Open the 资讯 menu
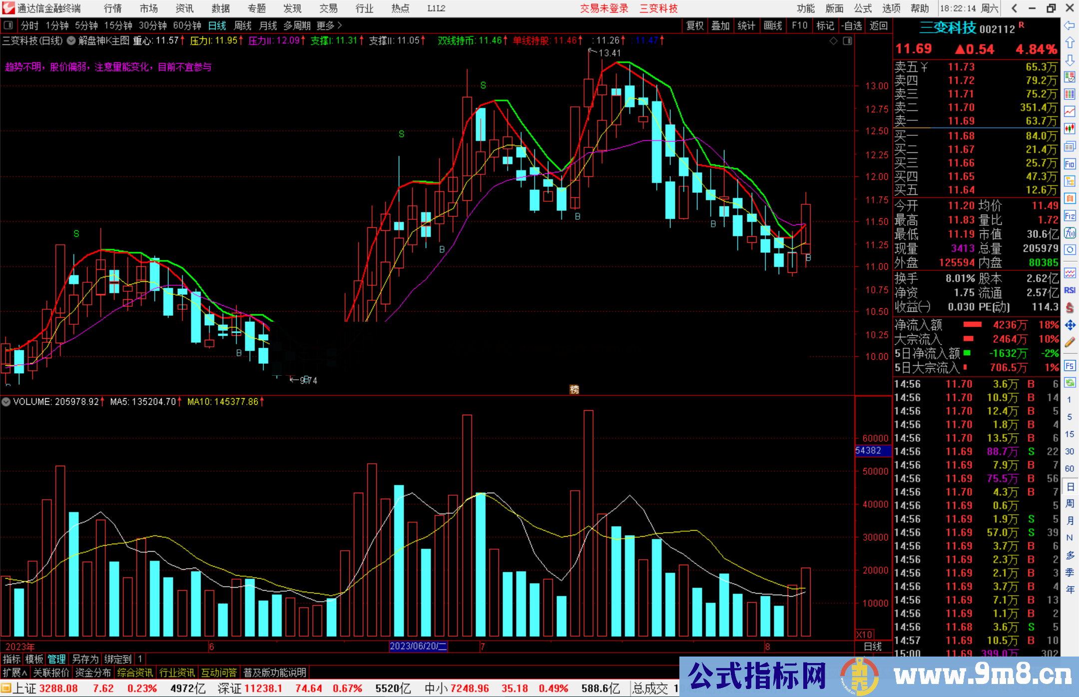1079x697 pixels. tap(184, 8)
